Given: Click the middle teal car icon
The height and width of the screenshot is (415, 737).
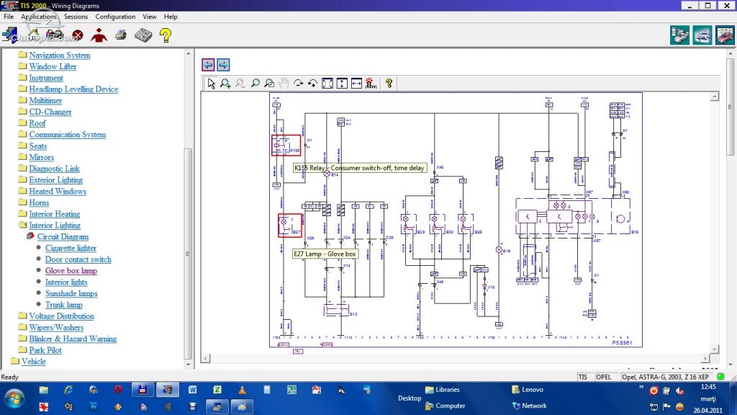Looking at the screenshot, I should [702, 36].
